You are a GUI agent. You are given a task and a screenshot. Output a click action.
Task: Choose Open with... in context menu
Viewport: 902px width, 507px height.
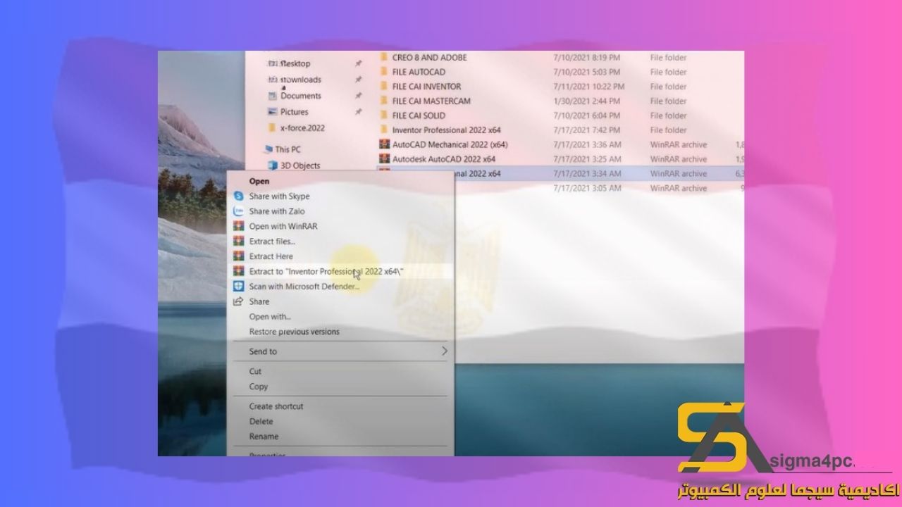[270, 317]
